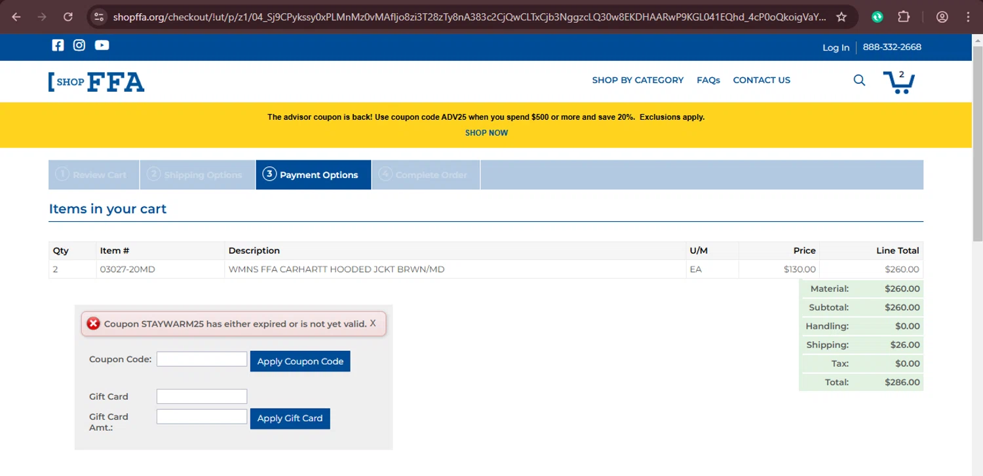Go back with the browser back arrow
The height and width of the screenshot is (476, 983).
tap(16, 17)
